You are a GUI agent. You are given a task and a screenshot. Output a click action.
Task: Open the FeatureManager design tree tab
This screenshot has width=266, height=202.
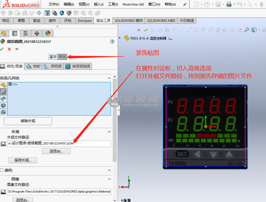(x=4, y=33)
